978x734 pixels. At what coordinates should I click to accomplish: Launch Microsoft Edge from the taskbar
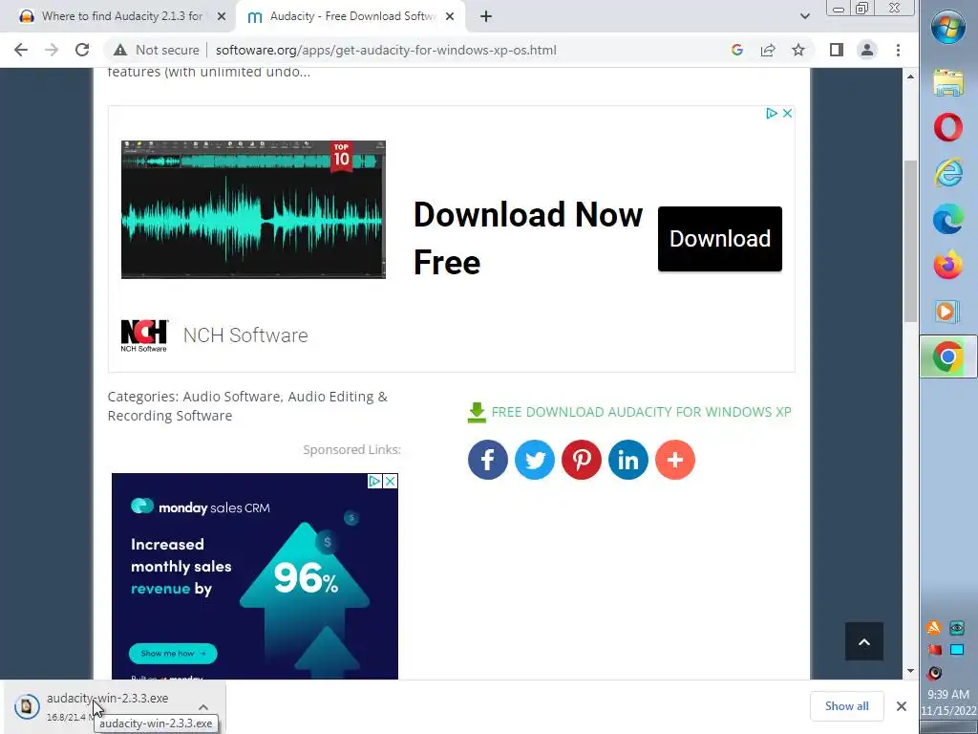pyautogui.click(x=948, y=219)
